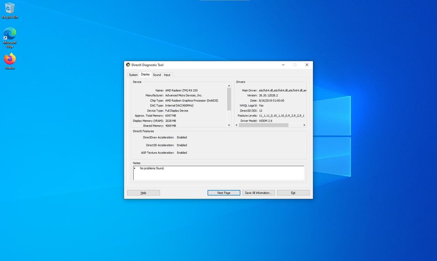Click Device list scroll up arrow
The height and width of the screenshot is (261, 437).
229,86
